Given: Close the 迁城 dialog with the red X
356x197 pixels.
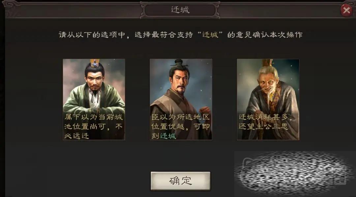Looking at the screenshot, I should 346,10.
